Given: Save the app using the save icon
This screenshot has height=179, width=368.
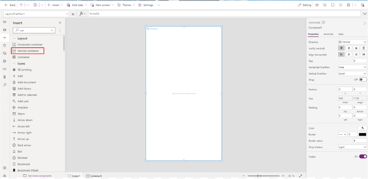Looking at the screenshot, I should [348, 5].
